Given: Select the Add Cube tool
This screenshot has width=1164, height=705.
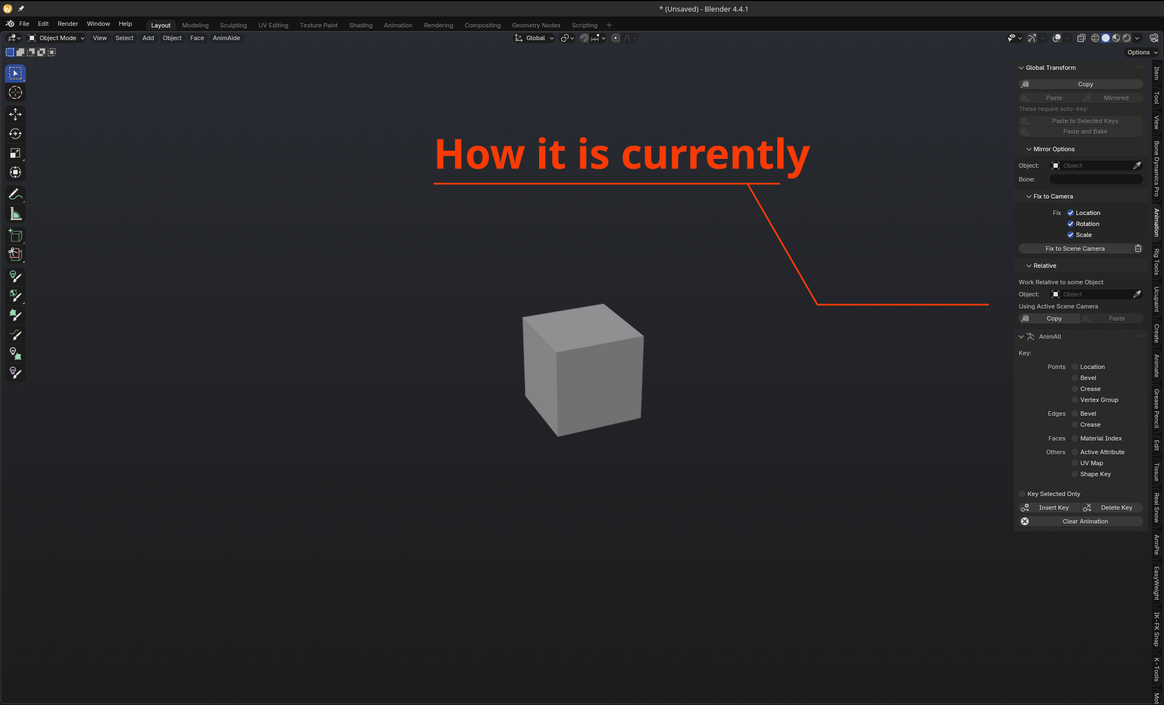Looking at the screenshot, I should click(x=15, y=236).
